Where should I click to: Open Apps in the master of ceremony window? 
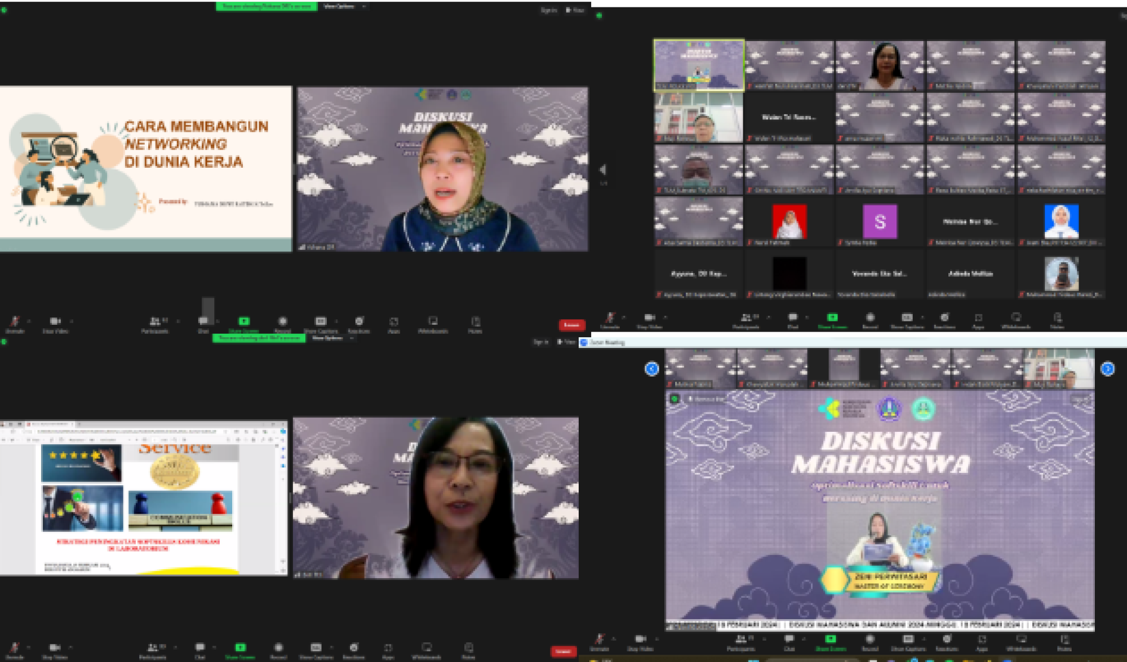(x=982, y=640)
